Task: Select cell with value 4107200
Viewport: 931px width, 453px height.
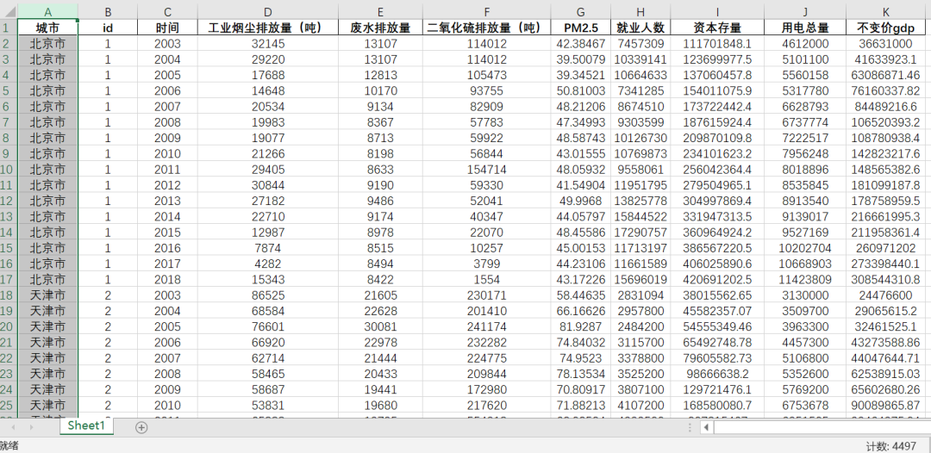Action: 640,405
